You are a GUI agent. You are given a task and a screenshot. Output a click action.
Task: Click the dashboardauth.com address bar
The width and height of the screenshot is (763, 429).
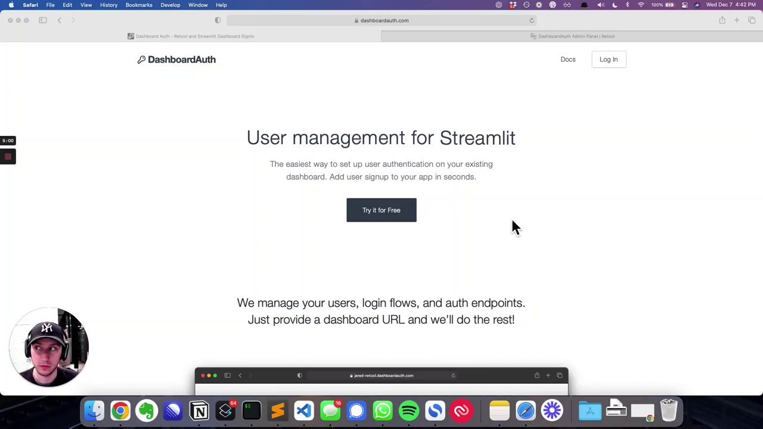tap(381, 20)
